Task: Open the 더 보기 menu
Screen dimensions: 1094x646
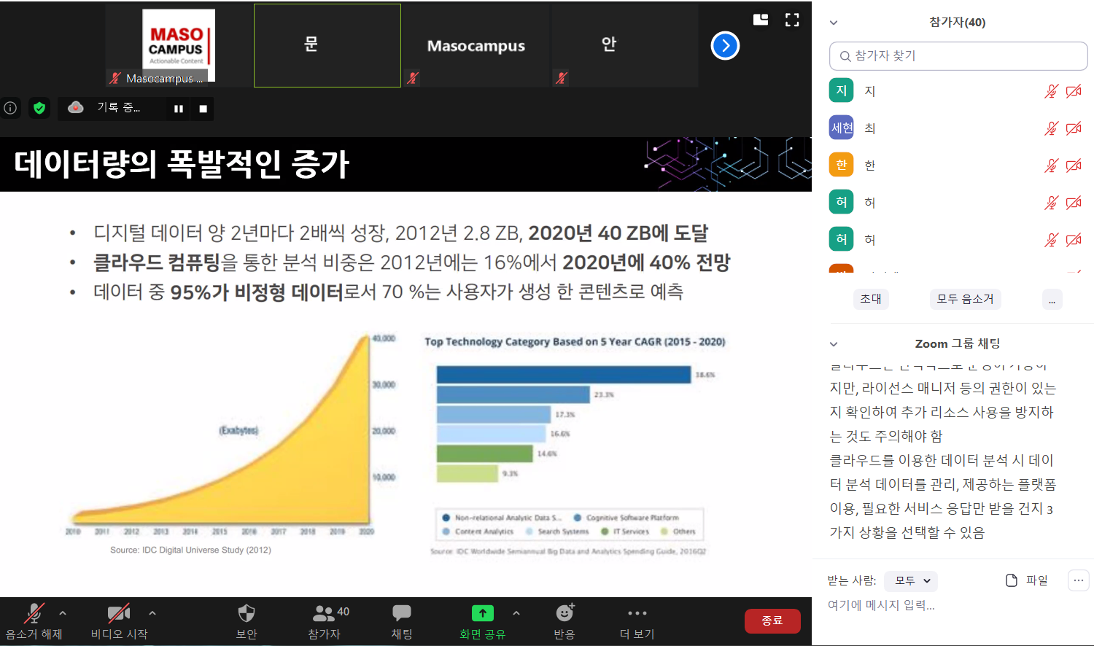Action: 637,613
